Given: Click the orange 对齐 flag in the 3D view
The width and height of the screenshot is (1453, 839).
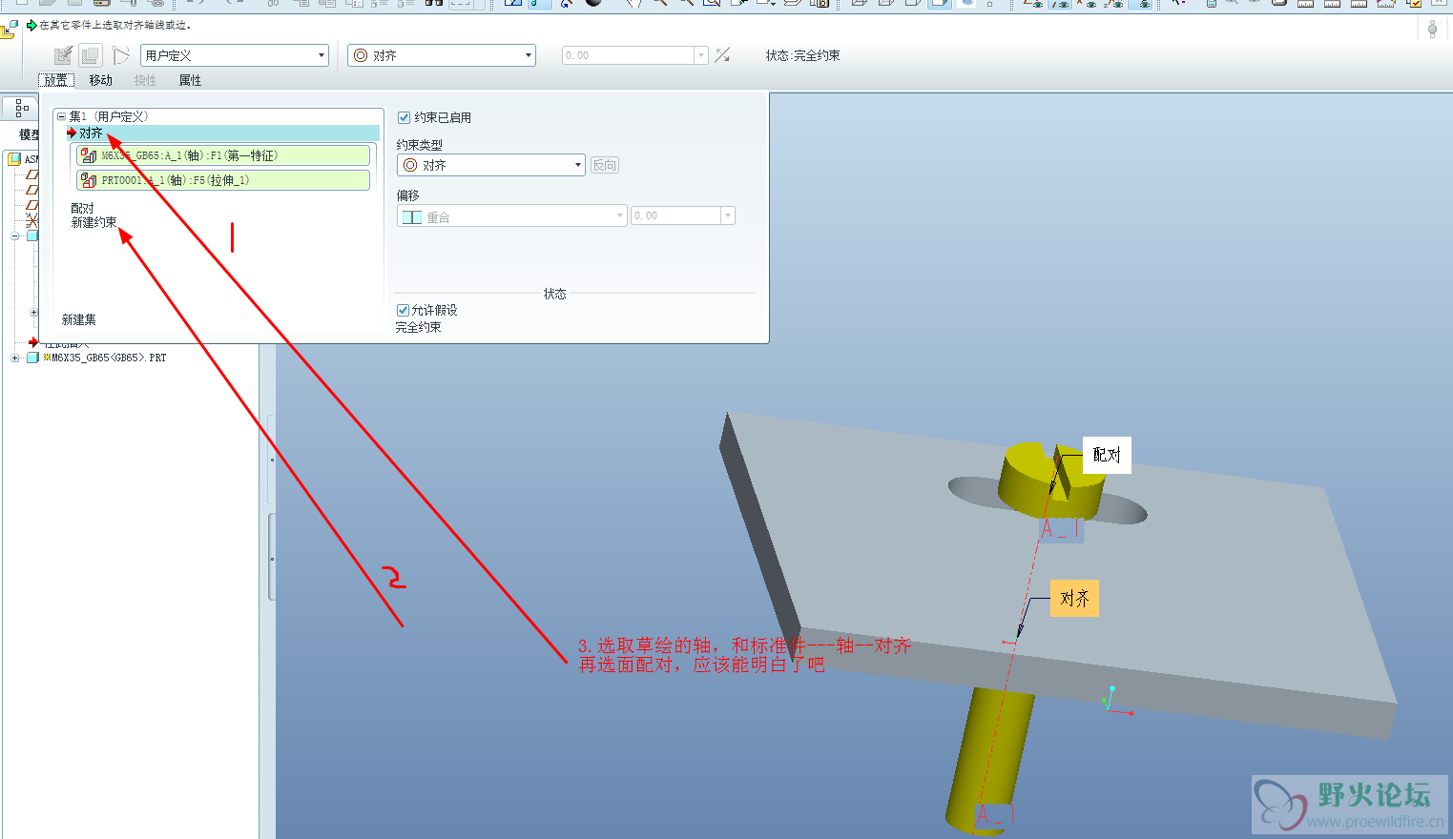Looking at the screenshot, I should pyautogui.click(x=1074, y=599).
